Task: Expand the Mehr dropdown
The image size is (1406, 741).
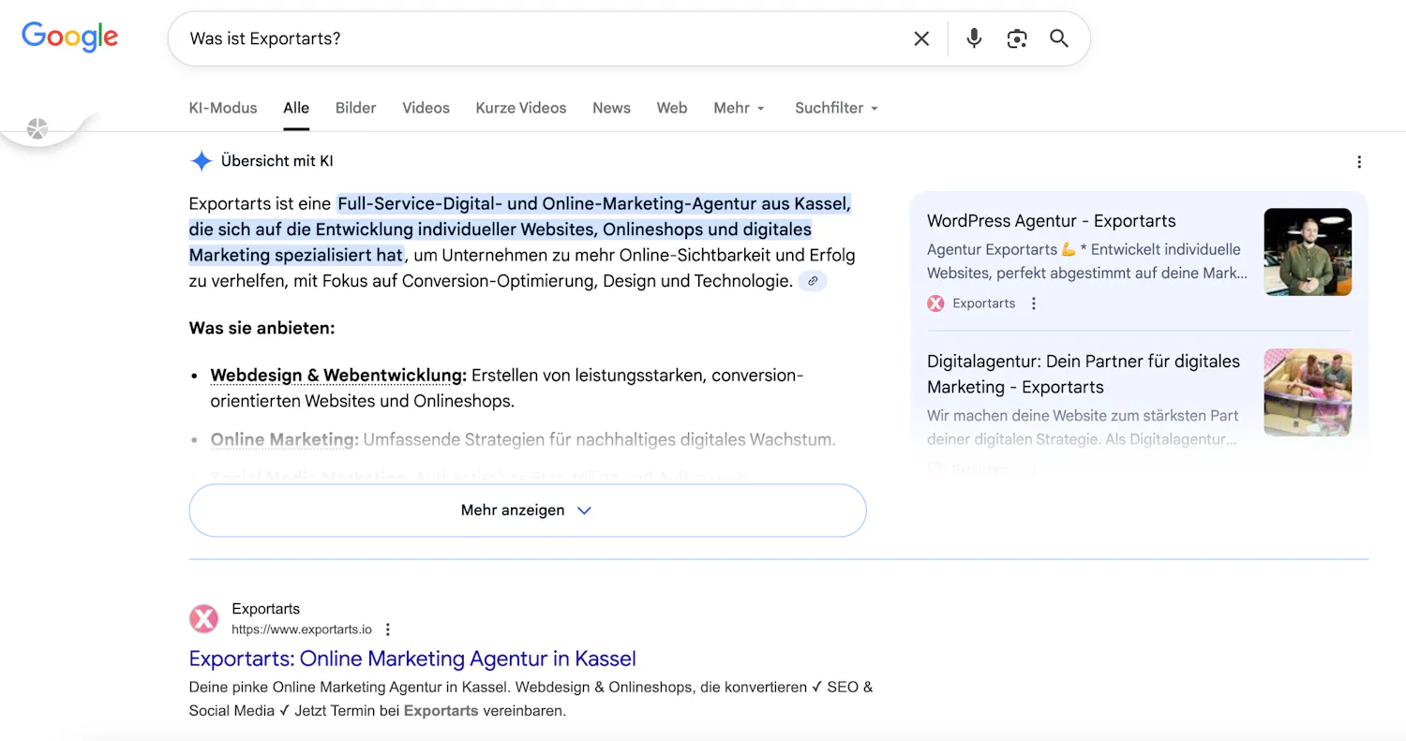Action: (739, 108)
